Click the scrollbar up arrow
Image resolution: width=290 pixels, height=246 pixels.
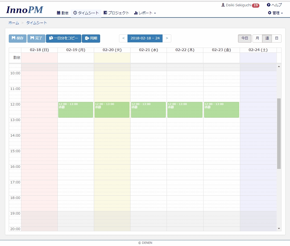coord(279,66)
